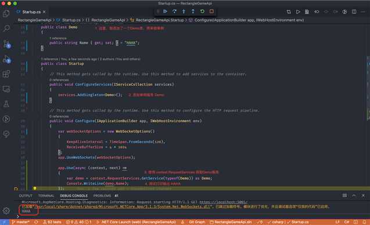Viewport: 370px width, 225px height.
Task: Click Step Out in debug toolbar
Action: pyautogui.click(x=193, y=12)
